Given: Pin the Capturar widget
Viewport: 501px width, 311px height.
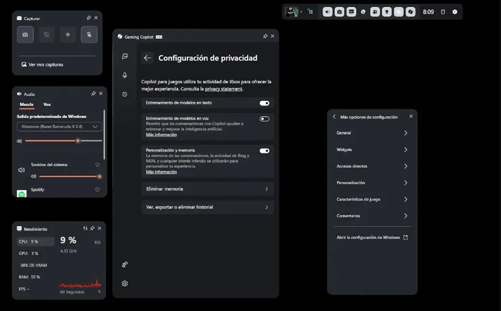Looking at the screenshot, I should tap(89, 18).
